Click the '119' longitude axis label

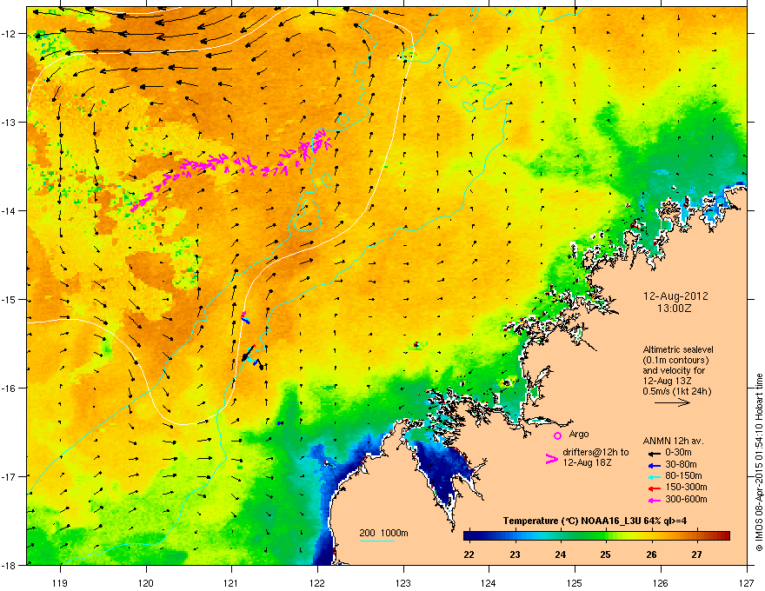pos(61,582)
